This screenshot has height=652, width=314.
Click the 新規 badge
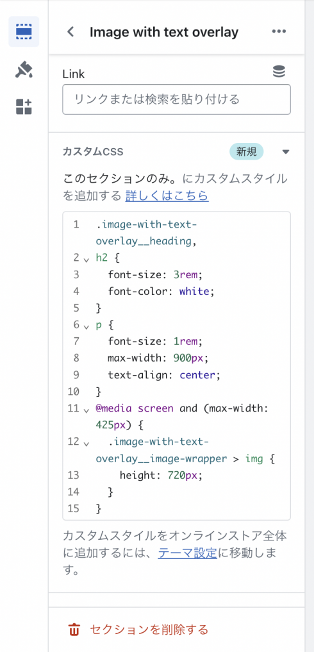pyautogui.click(x=247, y=152)
